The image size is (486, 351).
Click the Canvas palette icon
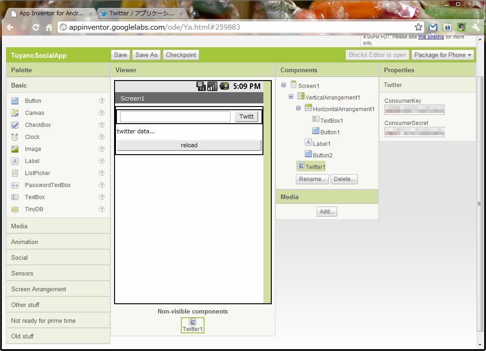coord(15,113)
